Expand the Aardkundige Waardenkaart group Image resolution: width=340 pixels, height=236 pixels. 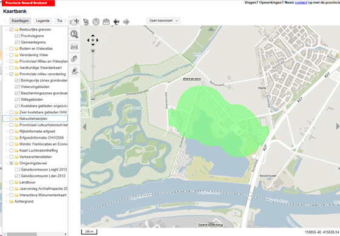(6, 67)
